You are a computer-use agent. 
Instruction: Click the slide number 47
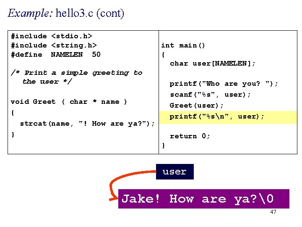click(x=273, y=212)
